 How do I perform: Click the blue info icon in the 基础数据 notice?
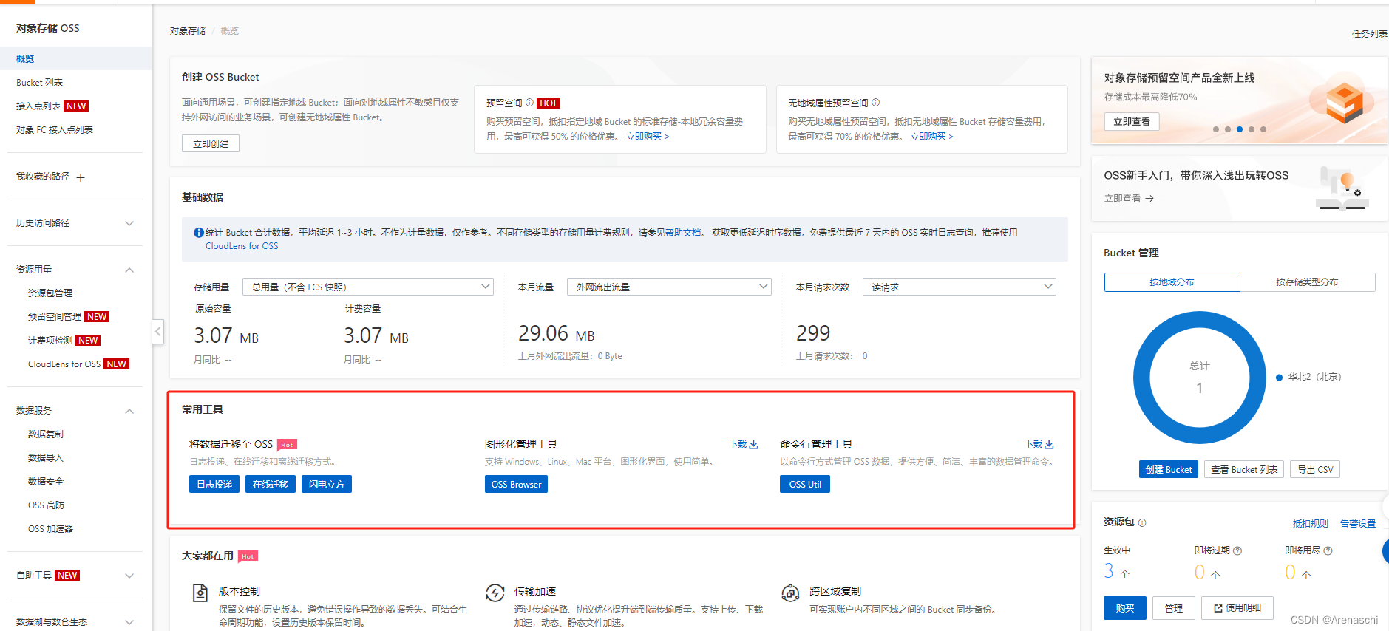(x=198, y=233)
